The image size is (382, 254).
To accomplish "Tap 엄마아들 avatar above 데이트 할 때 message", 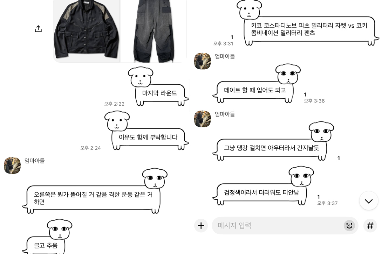I will point(203,61).
